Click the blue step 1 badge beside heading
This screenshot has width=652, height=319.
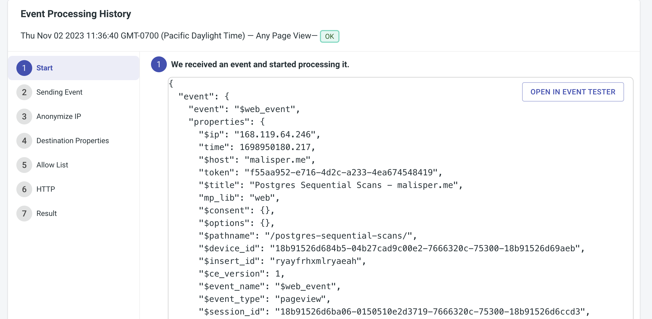(159, 64)
